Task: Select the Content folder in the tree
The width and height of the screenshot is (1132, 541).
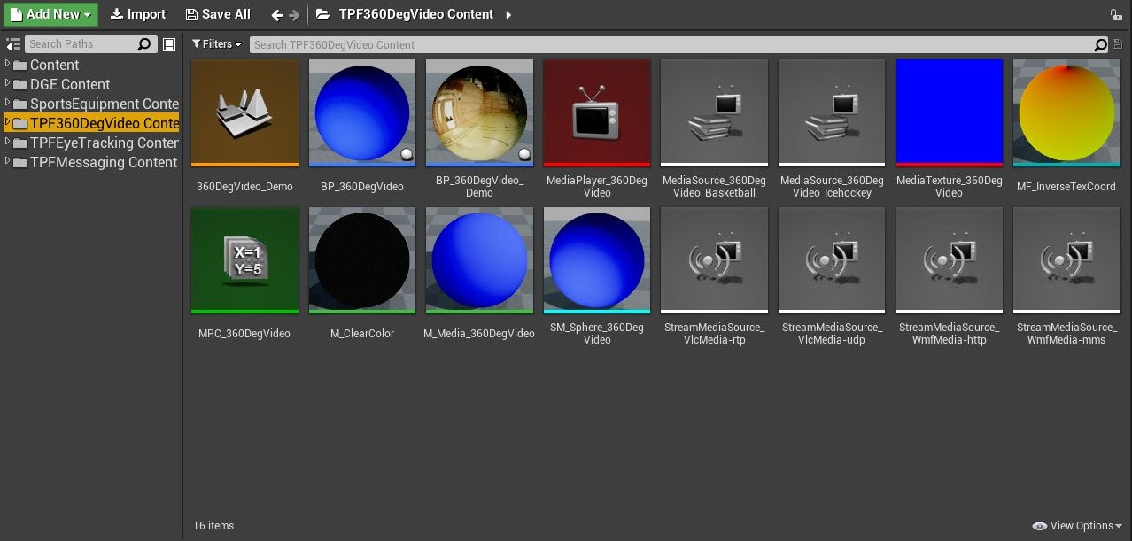Action: (54, 65)
